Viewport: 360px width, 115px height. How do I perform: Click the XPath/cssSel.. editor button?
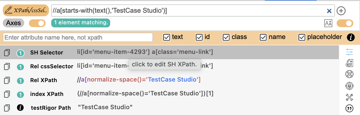tap(26, 11)
